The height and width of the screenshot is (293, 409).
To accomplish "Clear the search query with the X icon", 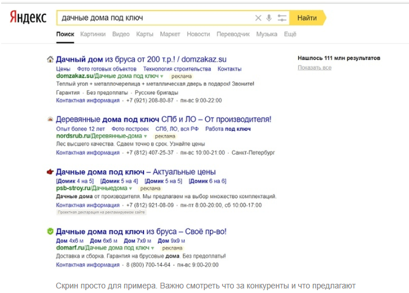I will tap(258, 18).
